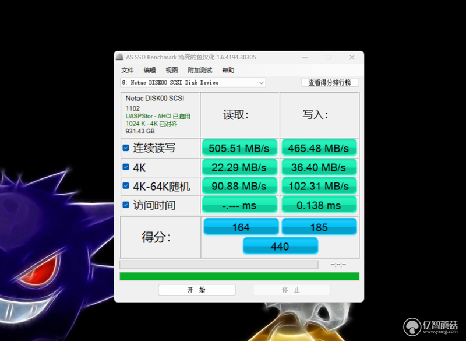The height and width of the screenshot is (341, 466).
Task: Close the AS SSD Benchmark window
Action: point(352,57)
